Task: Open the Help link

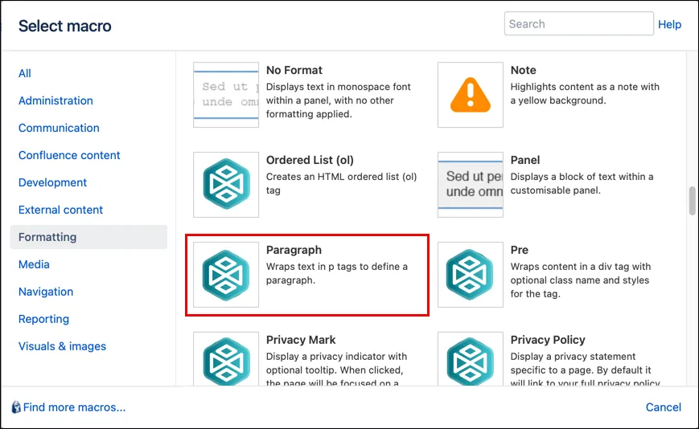Action: coord(669,24)
